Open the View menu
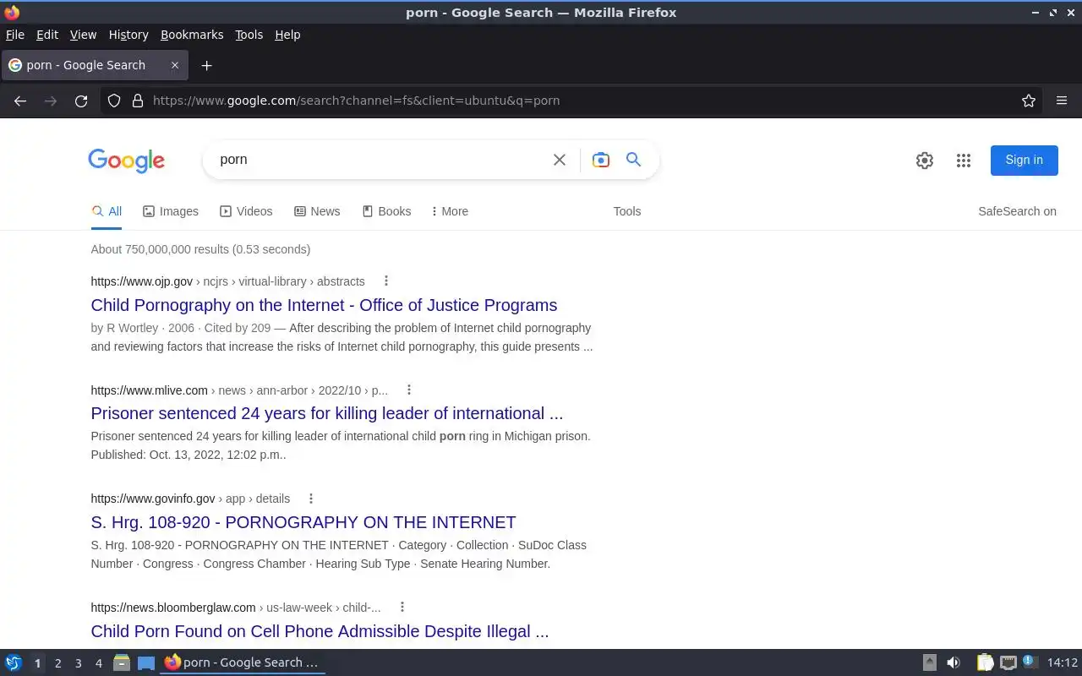 click(x=83, y=35)
